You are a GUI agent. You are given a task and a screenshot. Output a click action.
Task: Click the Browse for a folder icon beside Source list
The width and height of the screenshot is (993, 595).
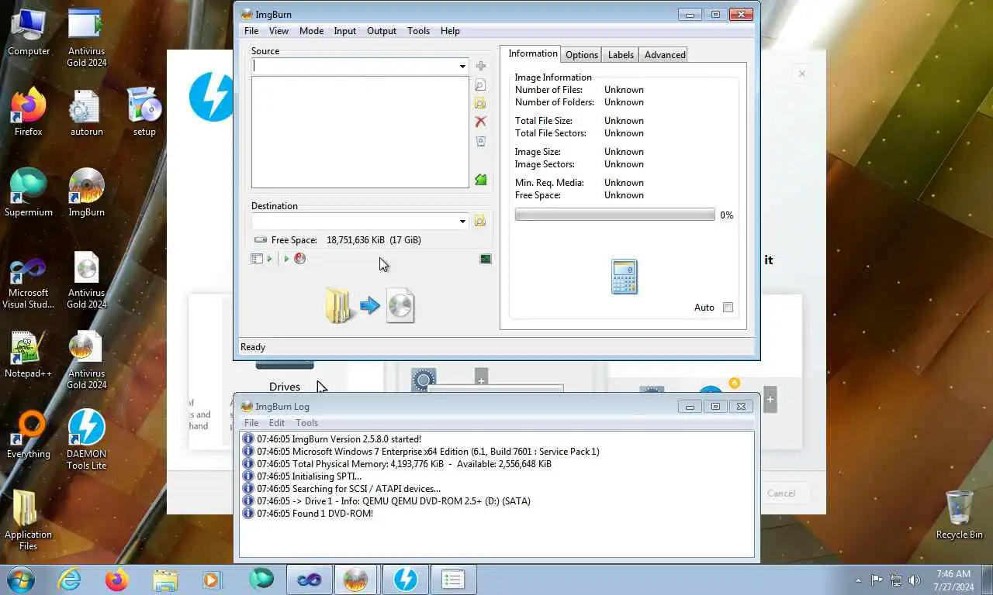click(x=480, y=103)
